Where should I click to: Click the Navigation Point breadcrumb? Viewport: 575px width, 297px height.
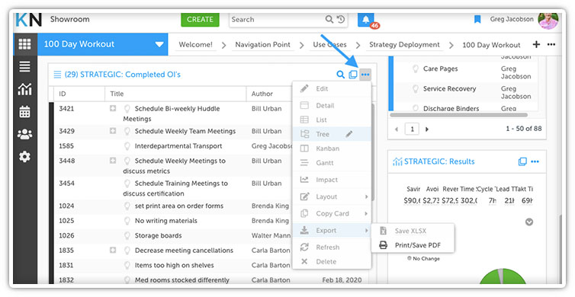[x=262, y=45]
